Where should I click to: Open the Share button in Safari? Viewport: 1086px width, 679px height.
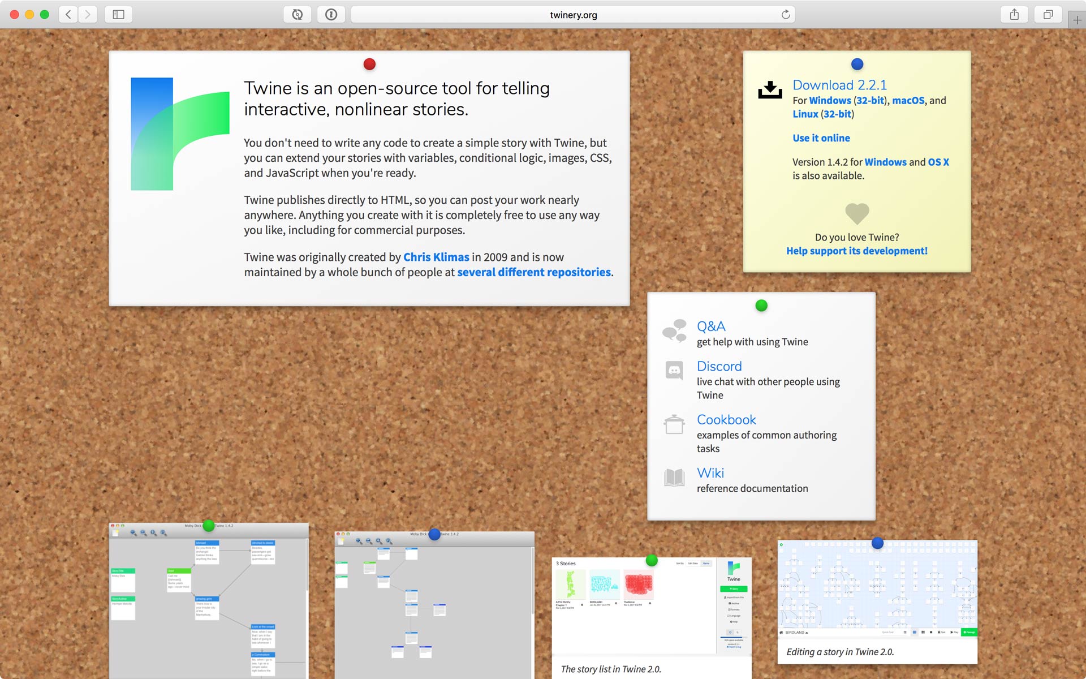pyautogui.click(x=1014, y=14)
